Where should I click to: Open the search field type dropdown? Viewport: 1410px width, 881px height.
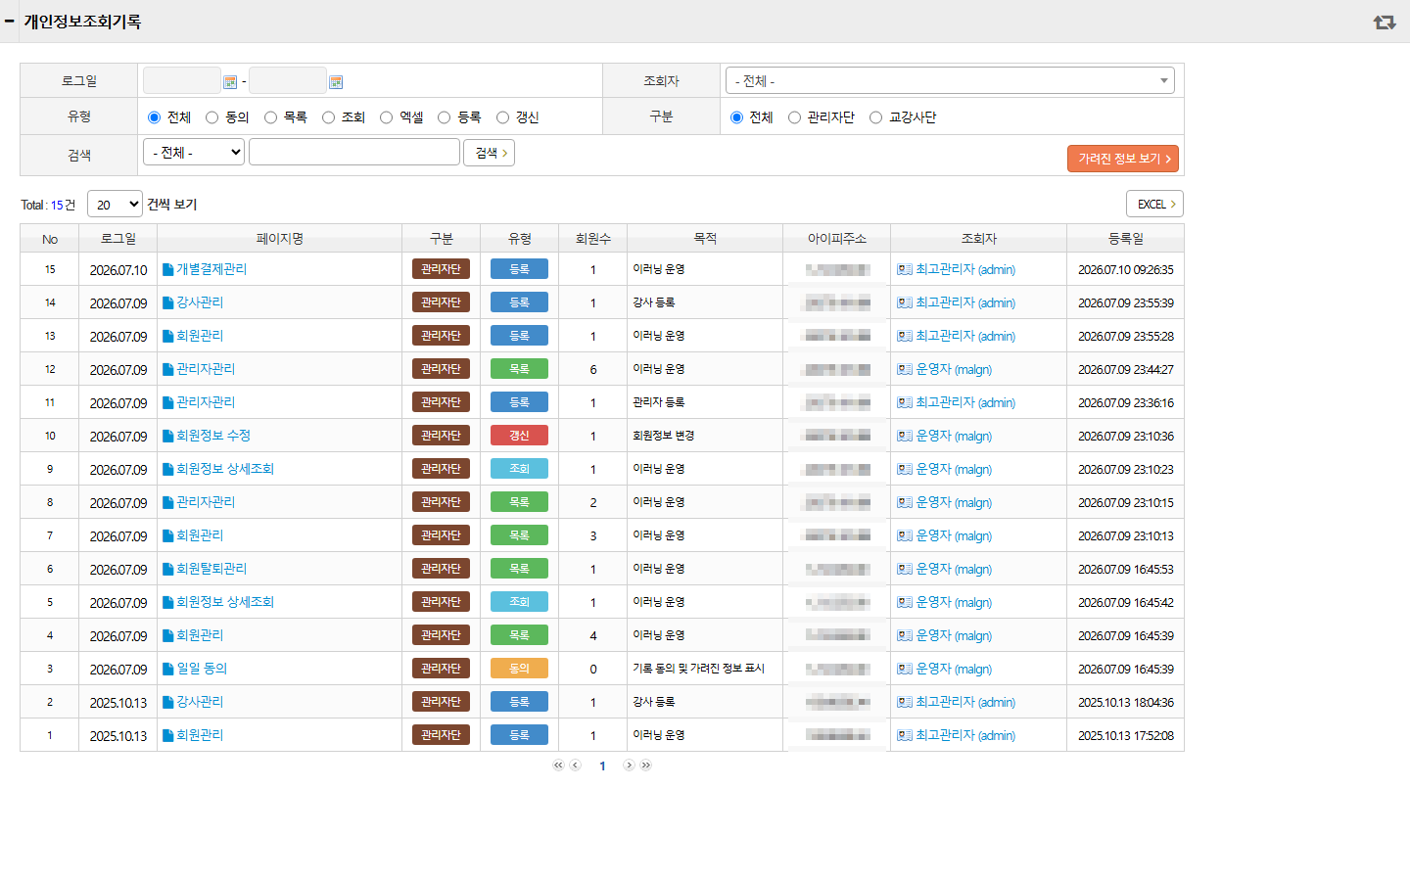[194, 152]
